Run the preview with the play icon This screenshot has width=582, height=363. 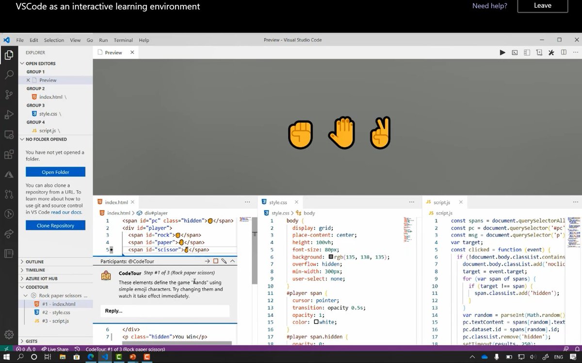tap(502, 52)
